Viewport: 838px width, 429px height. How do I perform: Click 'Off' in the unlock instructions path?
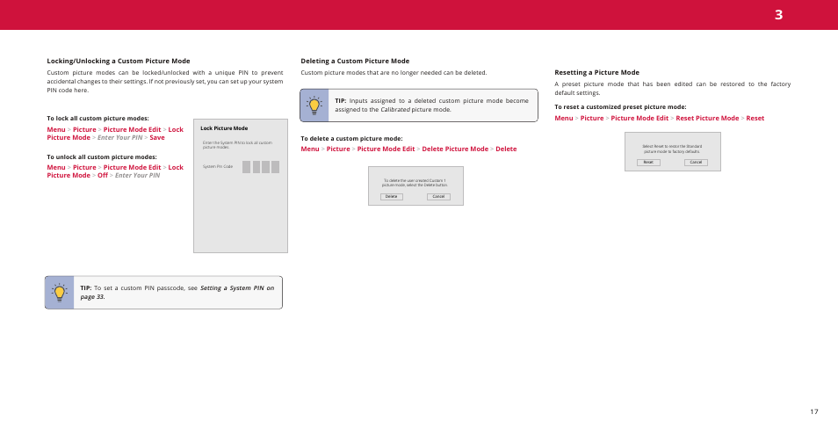102,175
